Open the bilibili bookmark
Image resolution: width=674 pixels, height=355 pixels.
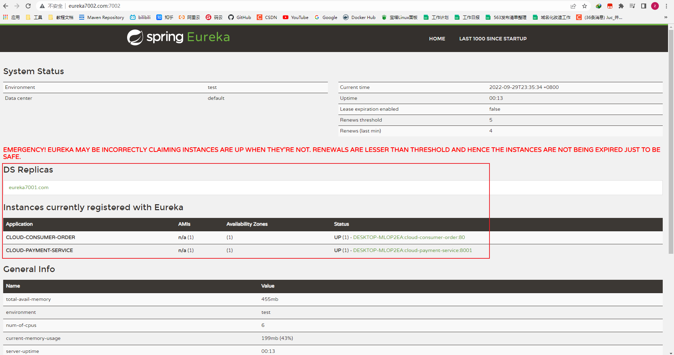140,17
